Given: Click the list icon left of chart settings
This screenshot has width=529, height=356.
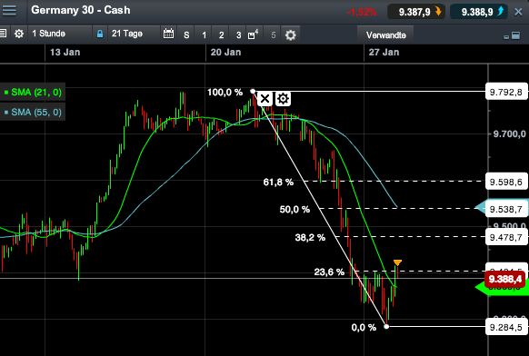Looking at the screenshot, I should (x=3, y=34).
